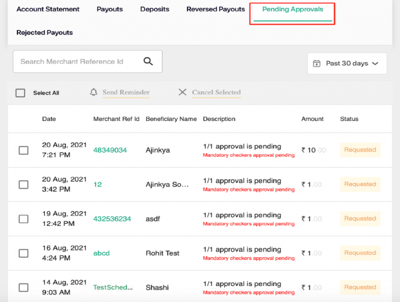Click the date 20 Aug, 2021 3:42 PM

coord(64,184)
